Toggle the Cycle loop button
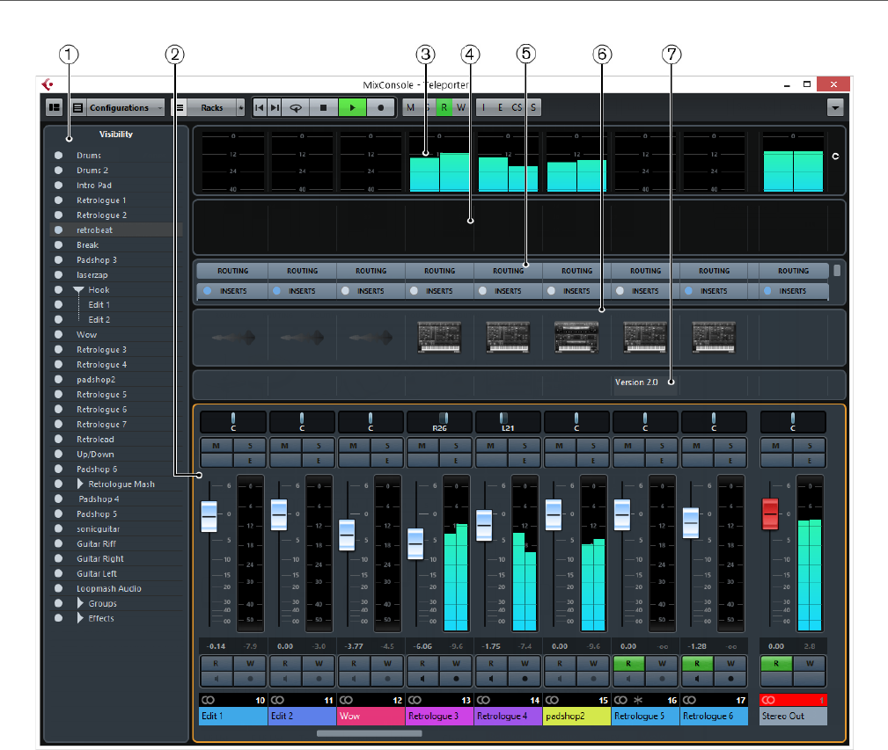This screenshot has width=888, height=750. pyautogui.click(x=296, y=107)
